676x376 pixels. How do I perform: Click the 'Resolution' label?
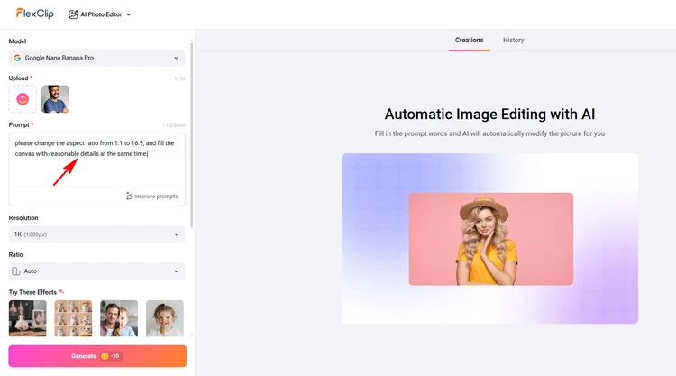[x=23, y=217]
